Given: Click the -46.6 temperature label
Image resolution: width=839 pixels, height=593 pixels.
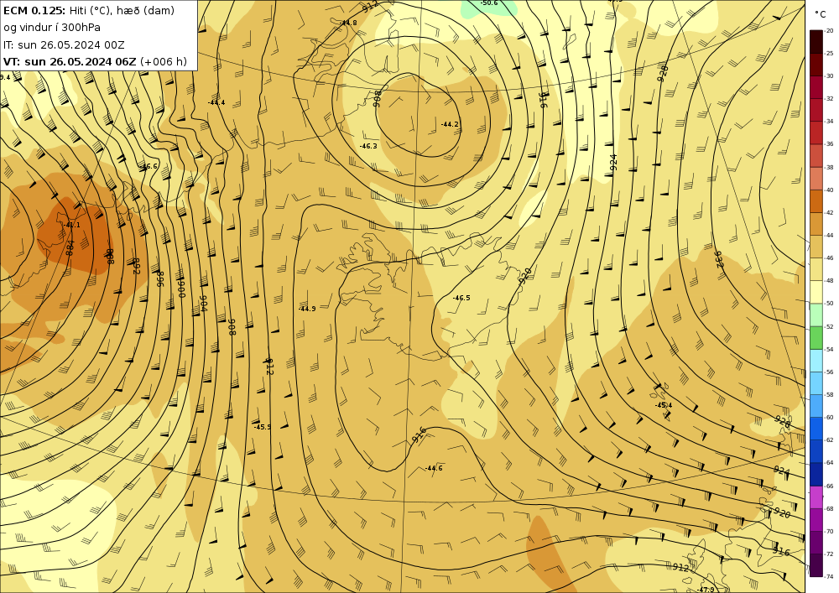Looking at the screenshot, I should point(149,166).
